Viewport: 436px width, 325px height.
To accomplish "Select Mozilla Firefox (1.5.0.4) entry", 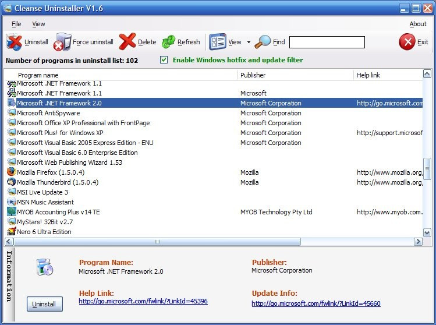I will click(x=51, y=172).
